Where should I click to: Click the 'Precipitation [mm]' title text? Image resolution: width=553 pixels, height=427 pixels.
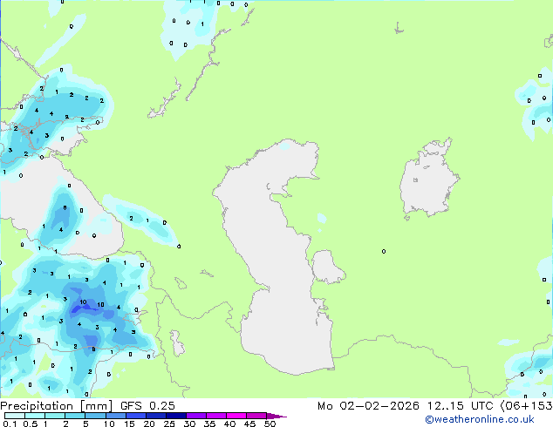56,406
